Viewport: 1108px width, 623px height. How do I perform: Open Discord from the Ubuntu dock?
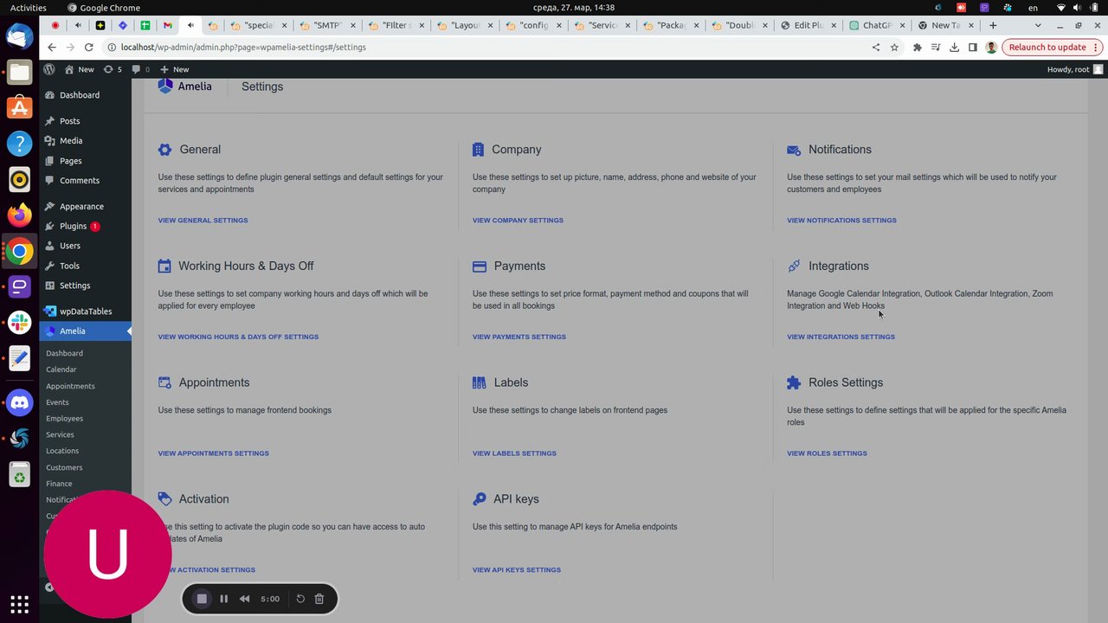(x=19, y=402)
